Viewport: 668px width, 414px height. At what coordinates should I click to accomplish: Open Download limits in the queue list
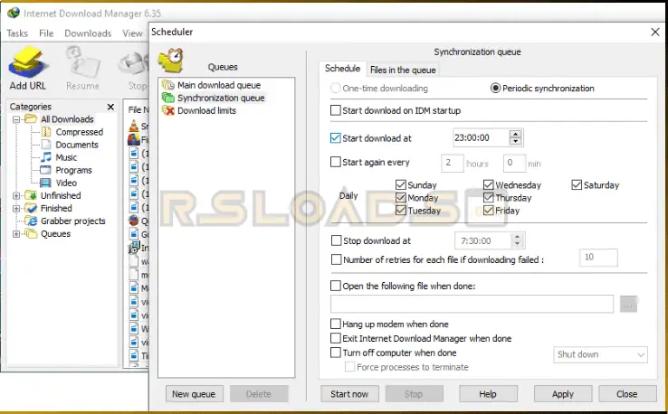(x=205, y=110)
